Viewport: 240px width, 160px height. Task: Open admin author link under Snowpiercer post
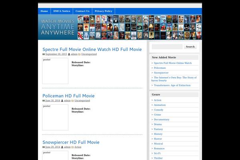tap(67, 147)
